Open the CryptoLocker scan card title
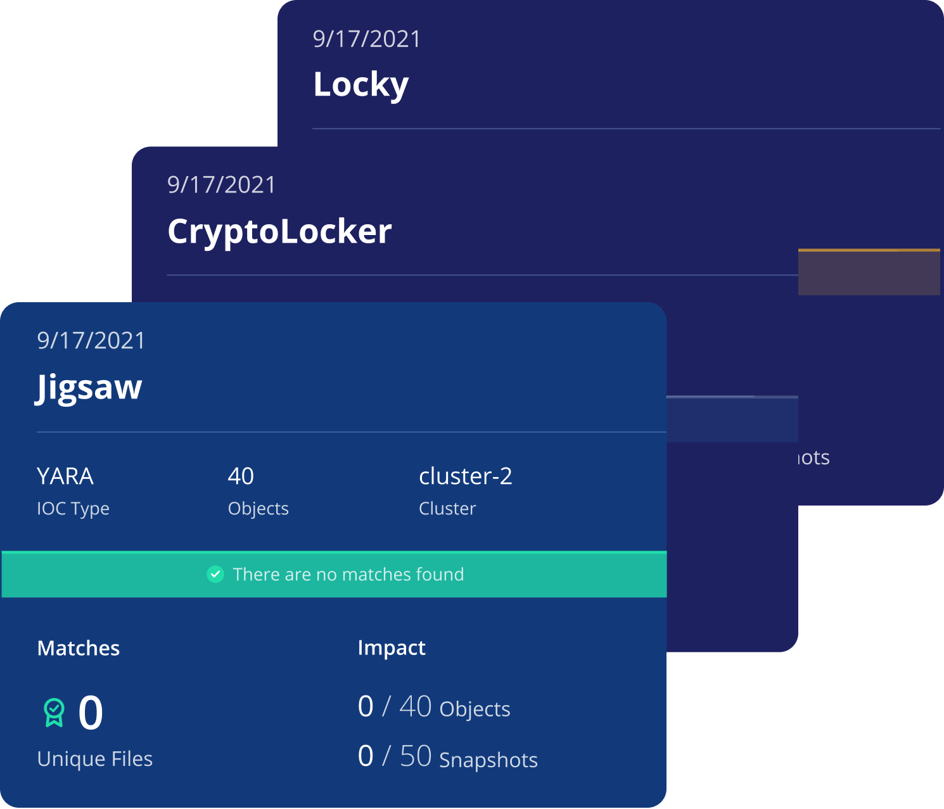Viewport: 944px width, 809px height. [x=279, y=231]
